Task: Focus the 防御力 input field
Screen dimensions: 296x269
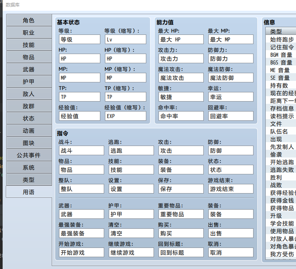Action: [x=231, y=59]
